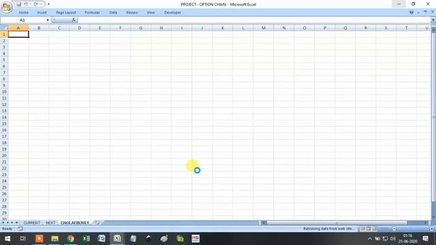Click inside the Name Box showing A1

23,20
